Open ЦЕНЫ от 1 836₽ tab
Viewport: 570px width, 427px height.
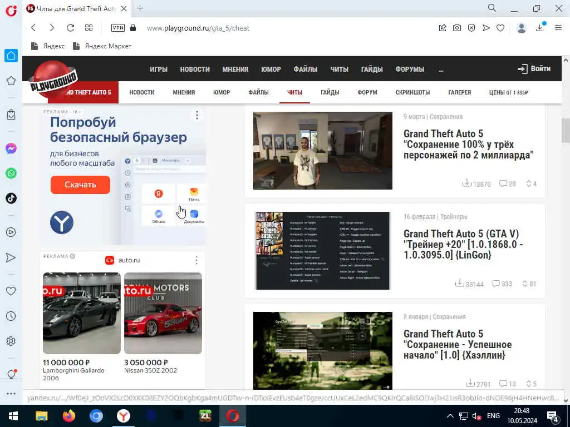point(508,92)
